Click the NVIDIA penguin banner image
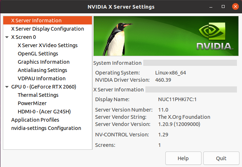Viewport: 242px width, 167px height. 166,36
